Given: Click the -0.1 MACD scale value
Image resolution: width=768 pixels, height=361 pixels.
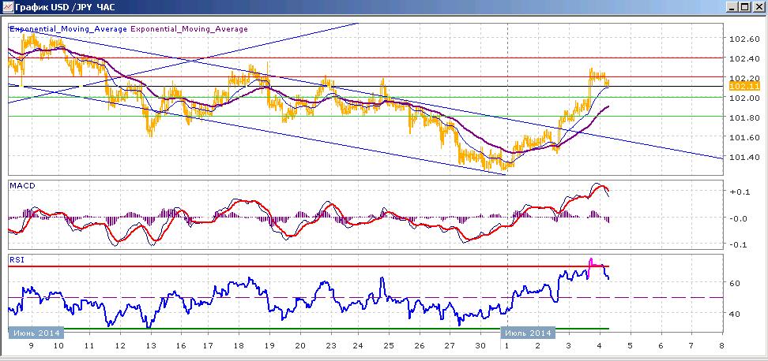Looking at the screenshot, I should tap(738, 244).
